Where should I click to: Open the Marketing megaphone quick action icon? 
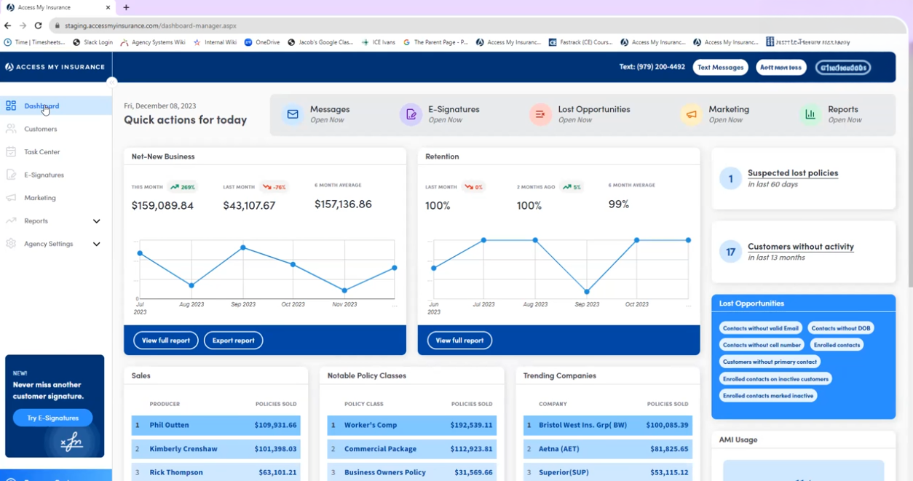[x=691, y=114]
